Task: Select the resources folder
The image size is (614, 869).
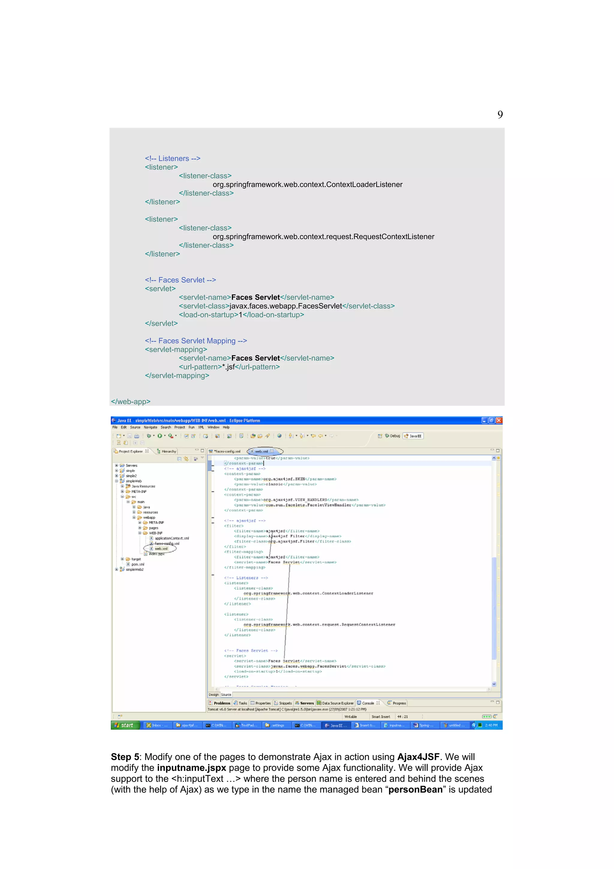Action: coord(148,512)
